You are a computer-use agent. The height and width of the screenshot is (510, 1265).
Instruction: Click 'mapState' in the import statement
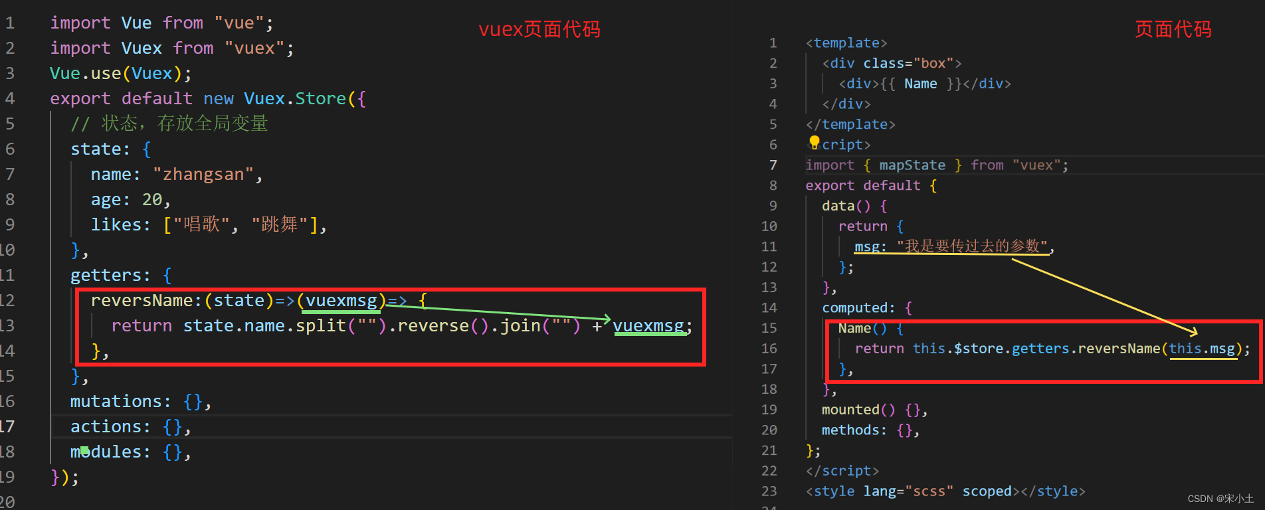912,165
